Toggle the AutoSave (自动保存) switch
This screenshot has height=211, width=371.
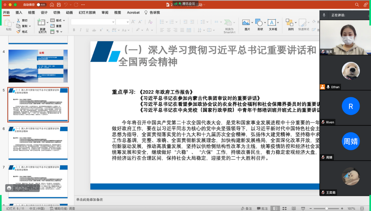pos(42,5)
